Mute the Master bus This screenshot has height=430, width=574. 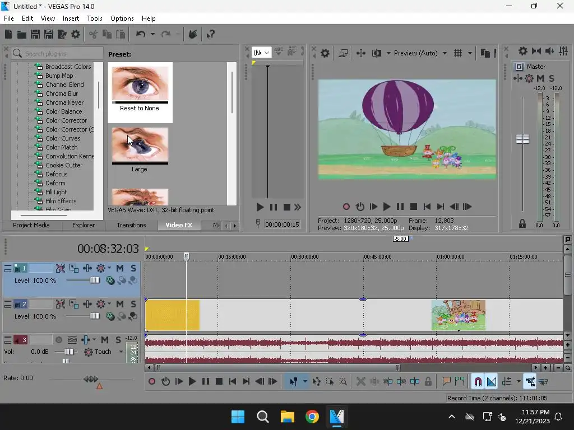(540, 78)
